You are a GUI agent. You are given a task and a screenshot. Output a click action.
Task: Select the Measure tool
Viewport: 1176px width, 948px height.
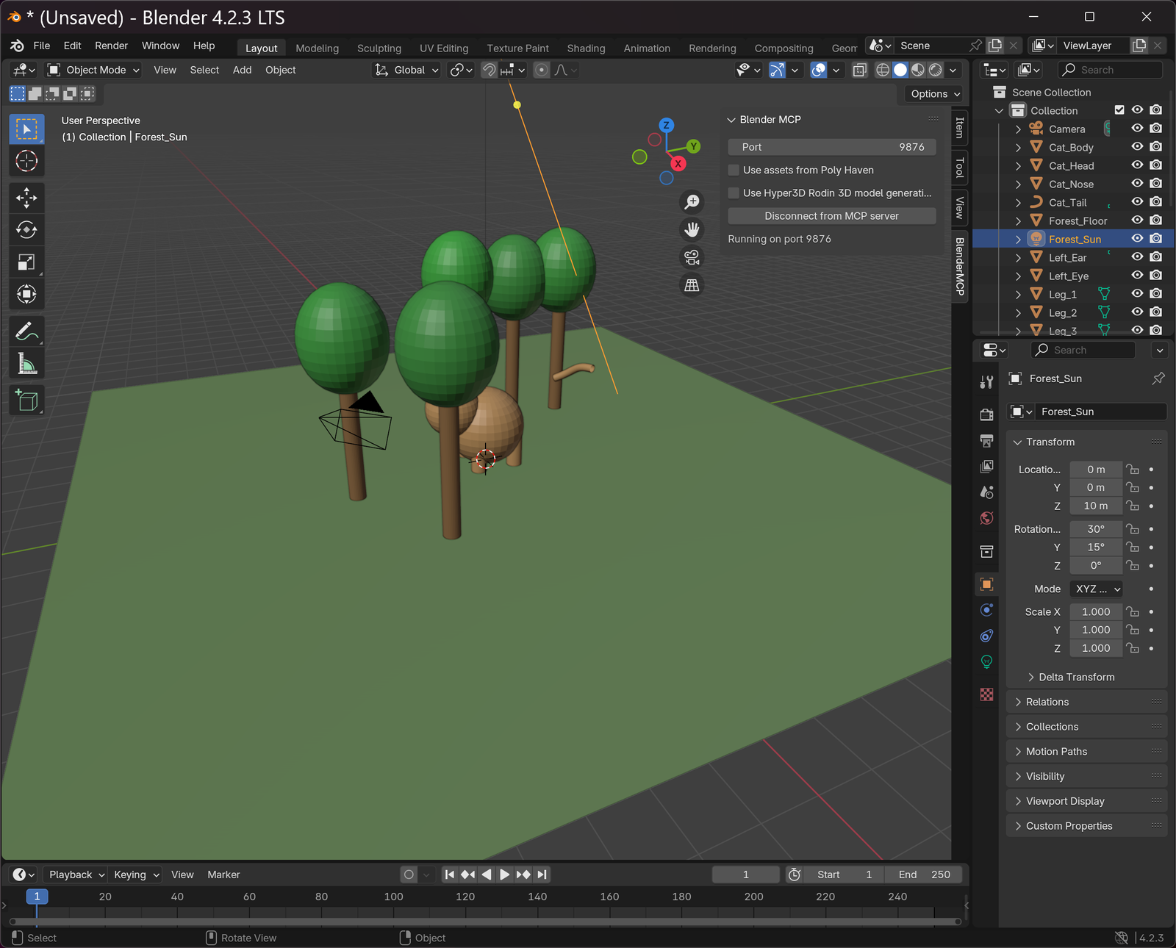point(26,364)
